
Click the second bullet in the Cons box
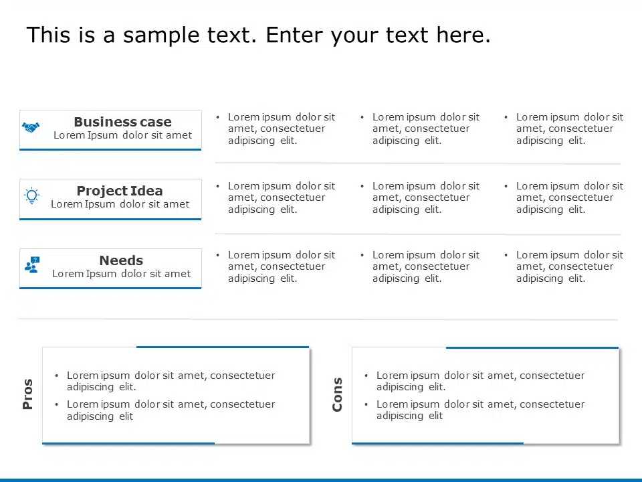click(x=480, y=410)
